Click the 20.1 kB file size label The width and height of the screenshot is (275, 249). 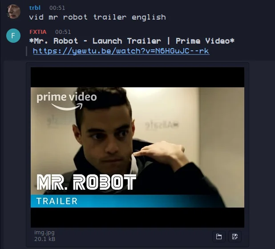(x=45, y=239)
